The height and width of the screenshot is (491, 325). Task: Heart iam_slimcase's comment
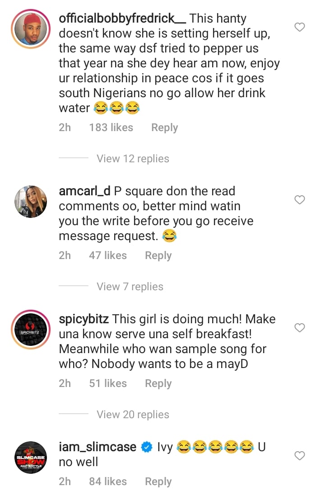tap(299, 456)
